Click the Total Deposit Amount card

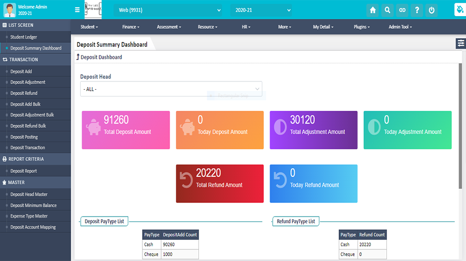point(125,130)
